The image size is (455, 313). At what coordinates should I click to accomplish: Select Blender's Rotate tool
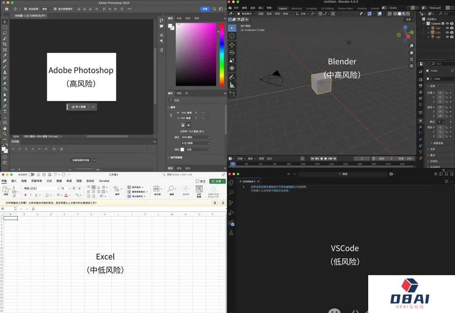232,53
